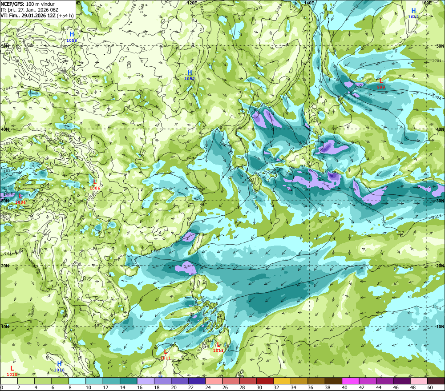The height and width of the screenshot is (391, 445).
Task: Click the H 1058 high pressure marker
Action: coord(72,37)
